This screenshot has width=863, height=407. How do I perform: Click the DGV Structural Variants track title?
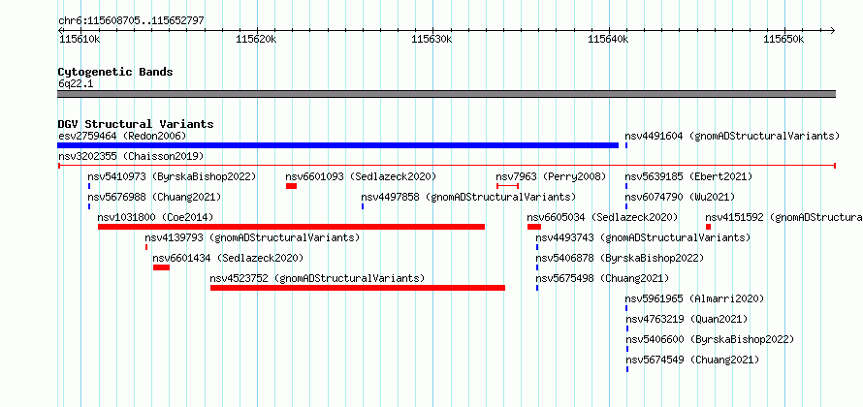pyautogui.click(x=136, y=124)
